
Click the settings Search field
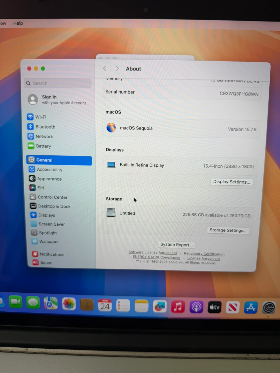click(x=58, y=83)
